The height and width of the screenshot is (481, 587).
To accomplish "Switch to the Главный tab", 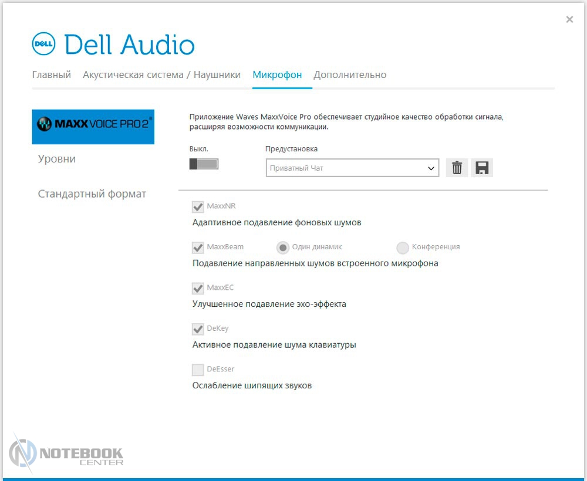I will 52,74.
